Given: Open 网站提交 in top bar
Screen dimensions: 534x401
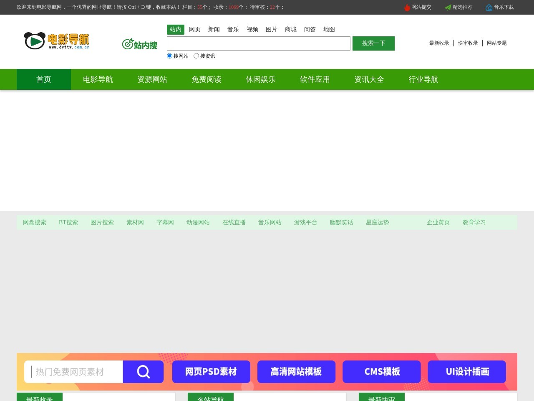Looking at the screenshot, I should (x=421, y=7).
